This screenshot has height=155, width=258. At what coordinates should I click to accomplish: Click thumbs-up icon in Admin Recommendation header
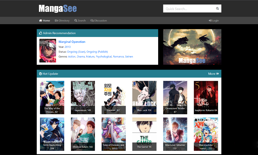[x=41, y=33]
